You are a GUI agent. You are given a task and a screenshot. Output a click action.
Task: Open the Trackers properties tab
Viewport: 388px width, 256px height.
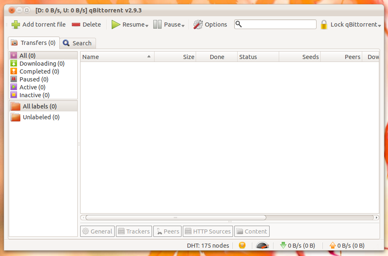(134, 231)
